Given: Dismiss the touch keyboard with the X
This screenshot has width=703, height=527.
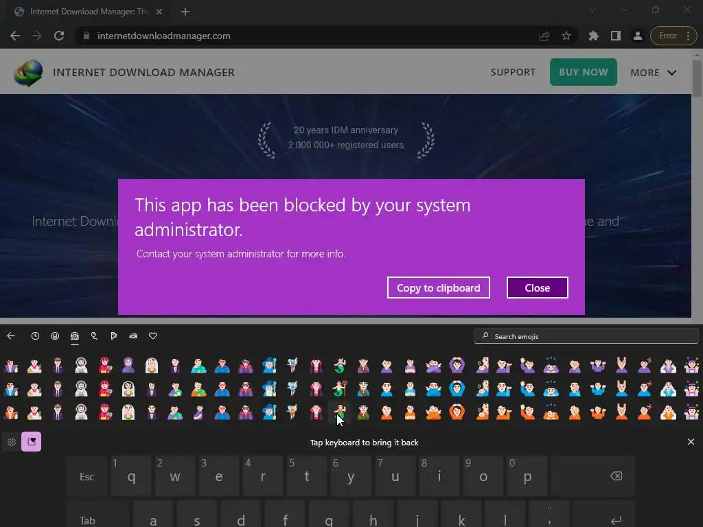Looking at the screenshot, I should (691, 442).
